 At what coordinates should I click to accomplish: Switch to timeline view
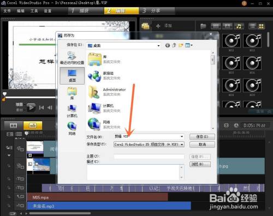(33, 125)
